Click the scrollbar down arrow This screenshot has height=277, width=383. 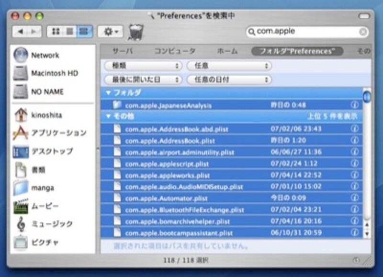(x=367, y=234)
